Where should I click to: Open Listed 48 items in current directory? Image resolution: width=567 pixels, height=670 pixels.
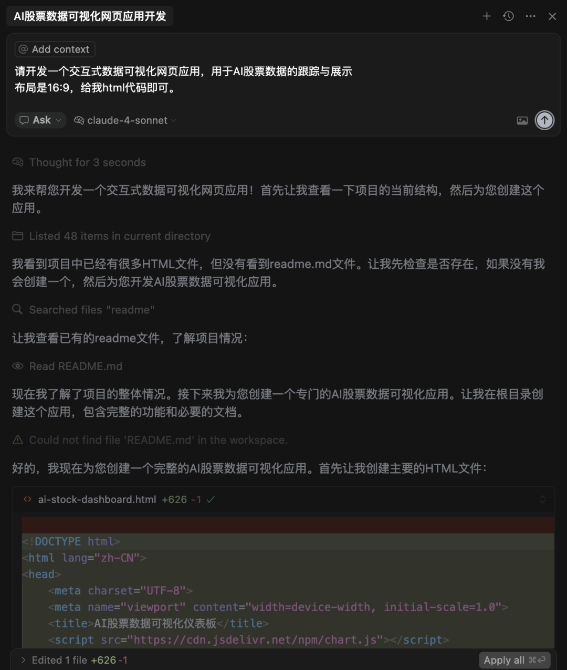111,236
